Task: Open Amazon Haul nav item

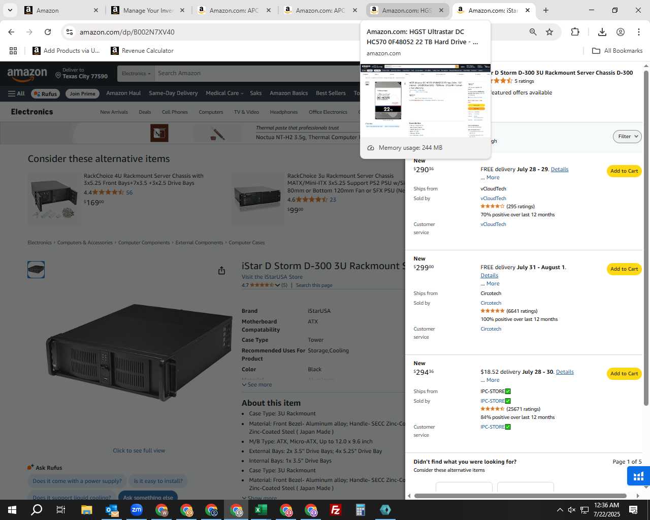Action: coord(123,93)
